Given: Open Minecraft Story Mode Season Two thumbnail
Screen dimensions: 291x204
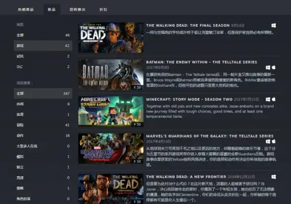Looking at the screenshot, I should click(x=111, y=112).
